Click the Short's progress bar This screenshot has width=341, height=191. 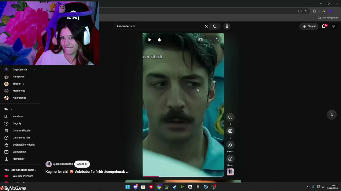click(x=183, y=176)
